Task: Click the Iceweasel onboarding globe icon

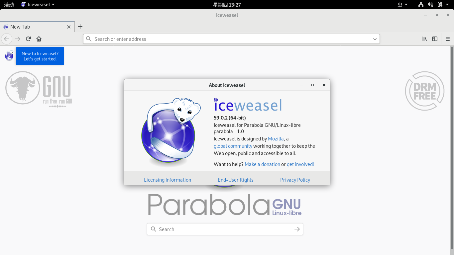Action: tap(9, 56)
